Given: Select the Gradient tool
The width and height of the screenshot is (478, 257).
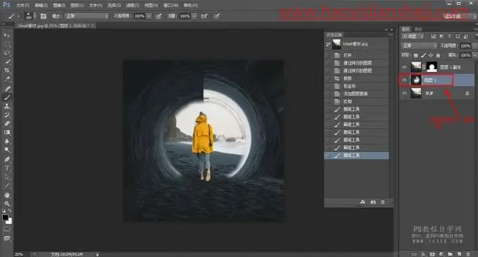Looking at the screenshot, I should click(7, 132).
